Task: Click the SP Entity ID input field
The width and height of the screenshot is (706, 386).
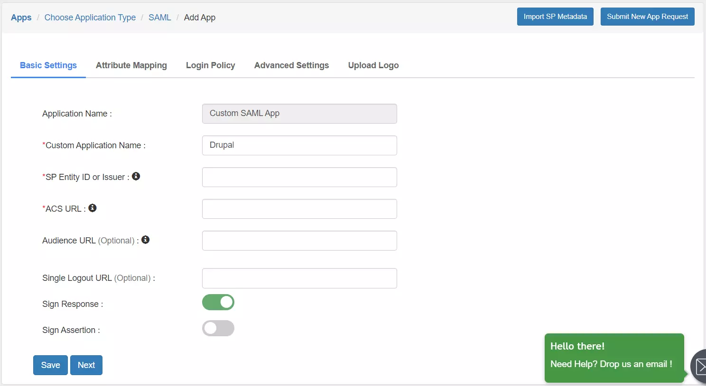Action: coord(299,177)
